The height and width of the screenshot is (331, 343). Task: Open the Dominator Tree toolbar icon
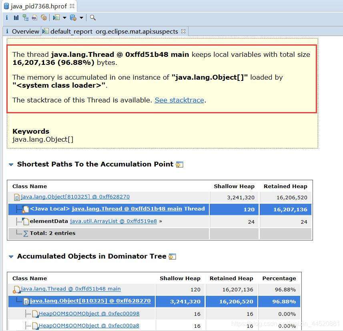pos(25,18)
